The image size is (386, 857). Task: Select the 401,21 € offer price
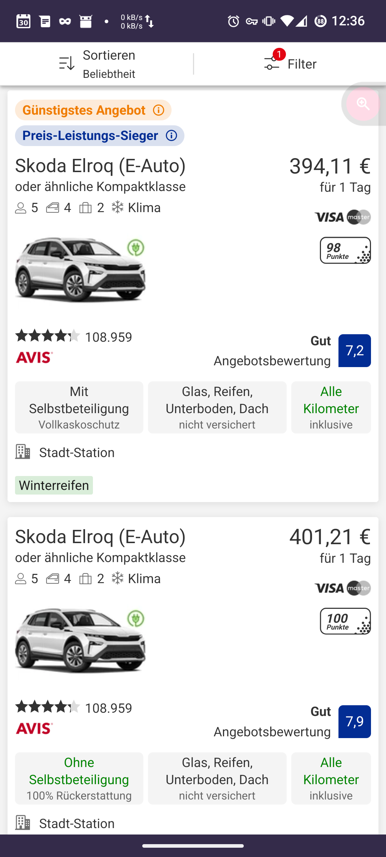pyautogui.click(x=330, y=537)
